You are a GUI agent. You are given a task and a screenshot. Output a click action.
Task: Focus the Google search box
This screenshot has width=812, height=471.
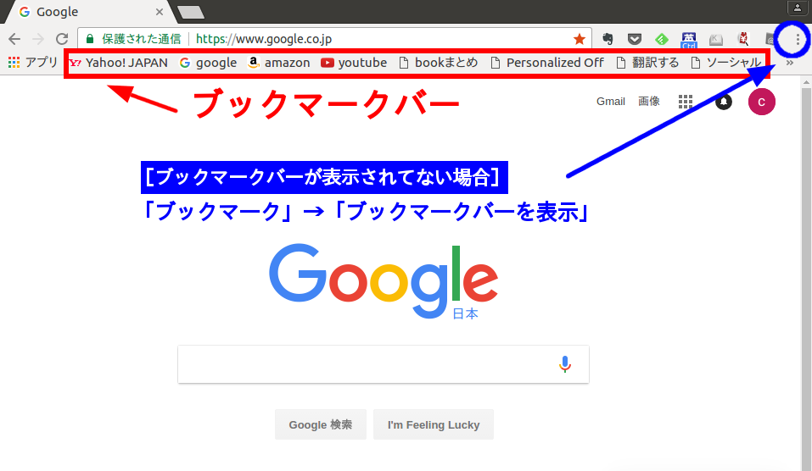coord(384,364)
